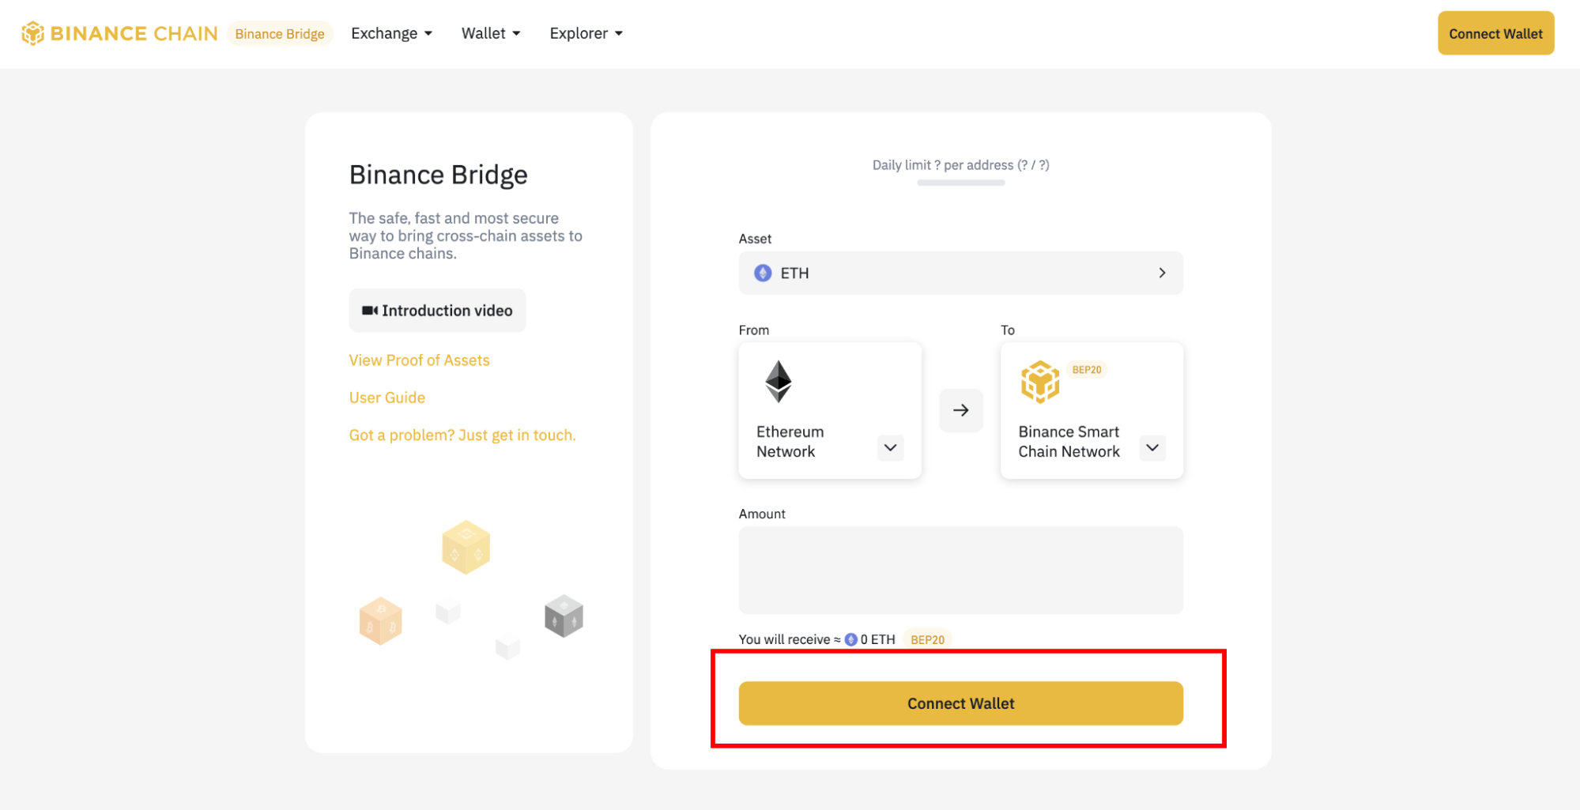Expand the Asset selector to change ETH
Image resolution: width=1580 pixels, height=810 pixels.
(x=1162, y=273)
